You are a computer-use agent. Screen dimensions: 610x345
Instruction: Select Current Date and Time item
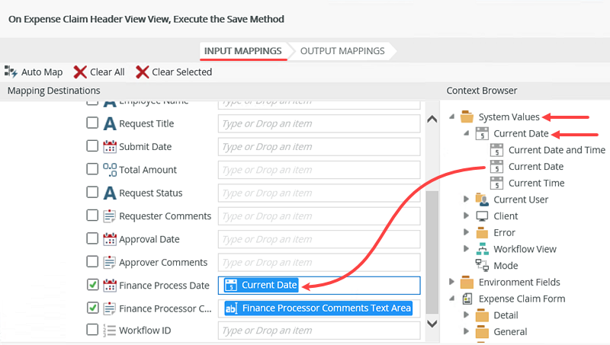[x=557, y=150]
